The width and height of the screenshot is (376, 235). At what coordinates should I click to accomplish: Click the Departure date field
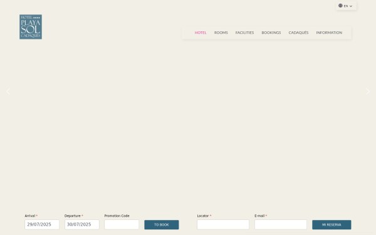(x=81, y=225)
